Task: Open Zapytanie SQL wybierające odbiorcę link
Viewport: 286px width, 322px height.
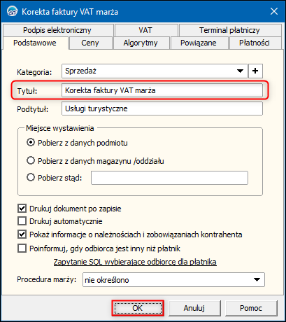Action: point(135,262)
